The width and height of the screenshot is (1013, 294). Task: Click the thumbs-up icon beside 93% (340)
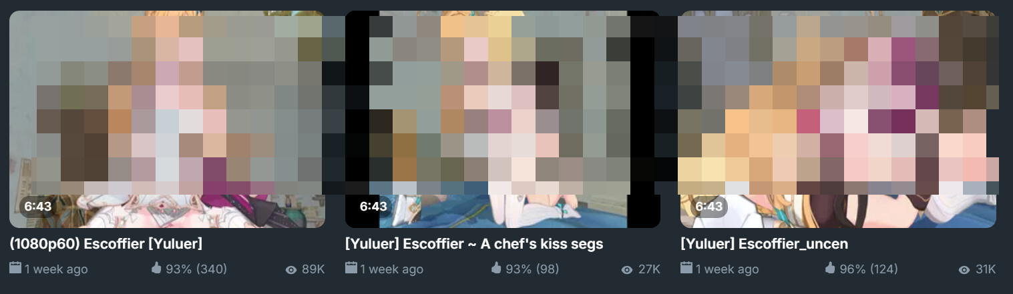click(158, 268)
